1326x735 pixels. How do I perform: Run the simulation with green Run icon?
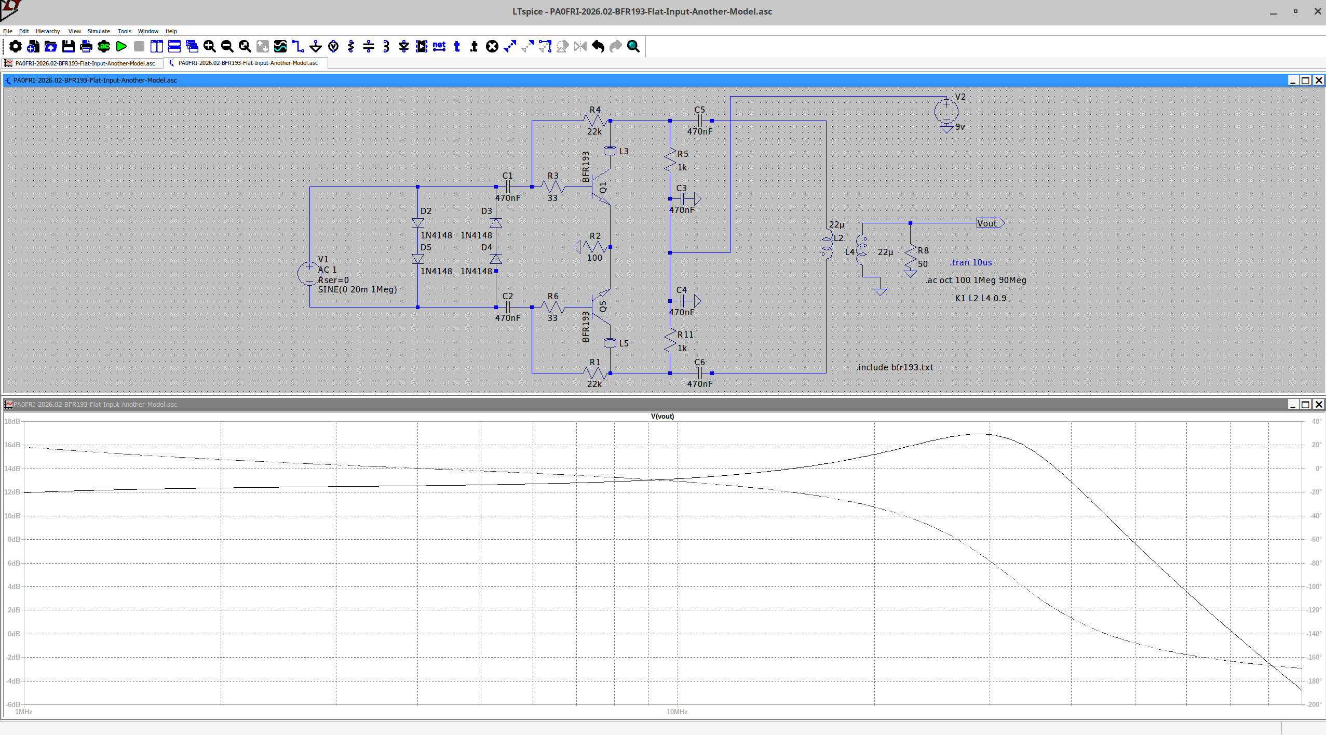(x=121, y=47)
